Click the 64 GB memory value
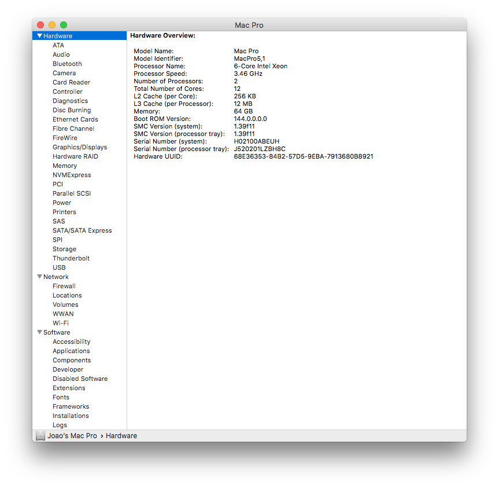The width and height of the screenshot is (499, 488). pyautogui.click(x=243, y=111)
